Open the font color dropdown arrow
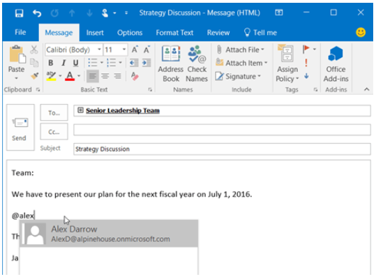The image size is (376, 279). pos(79,76)
